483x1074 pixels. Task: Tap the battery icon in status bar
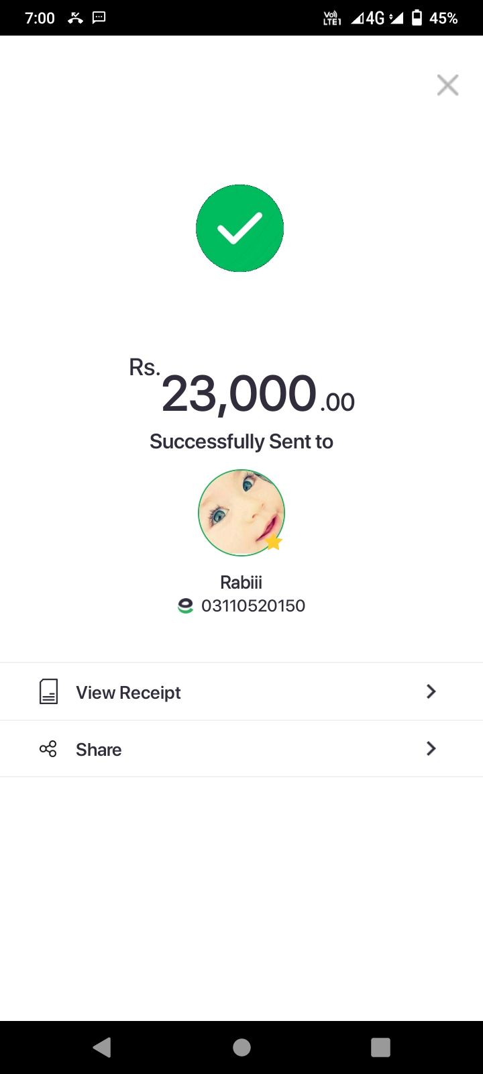(x=417, y=17)
